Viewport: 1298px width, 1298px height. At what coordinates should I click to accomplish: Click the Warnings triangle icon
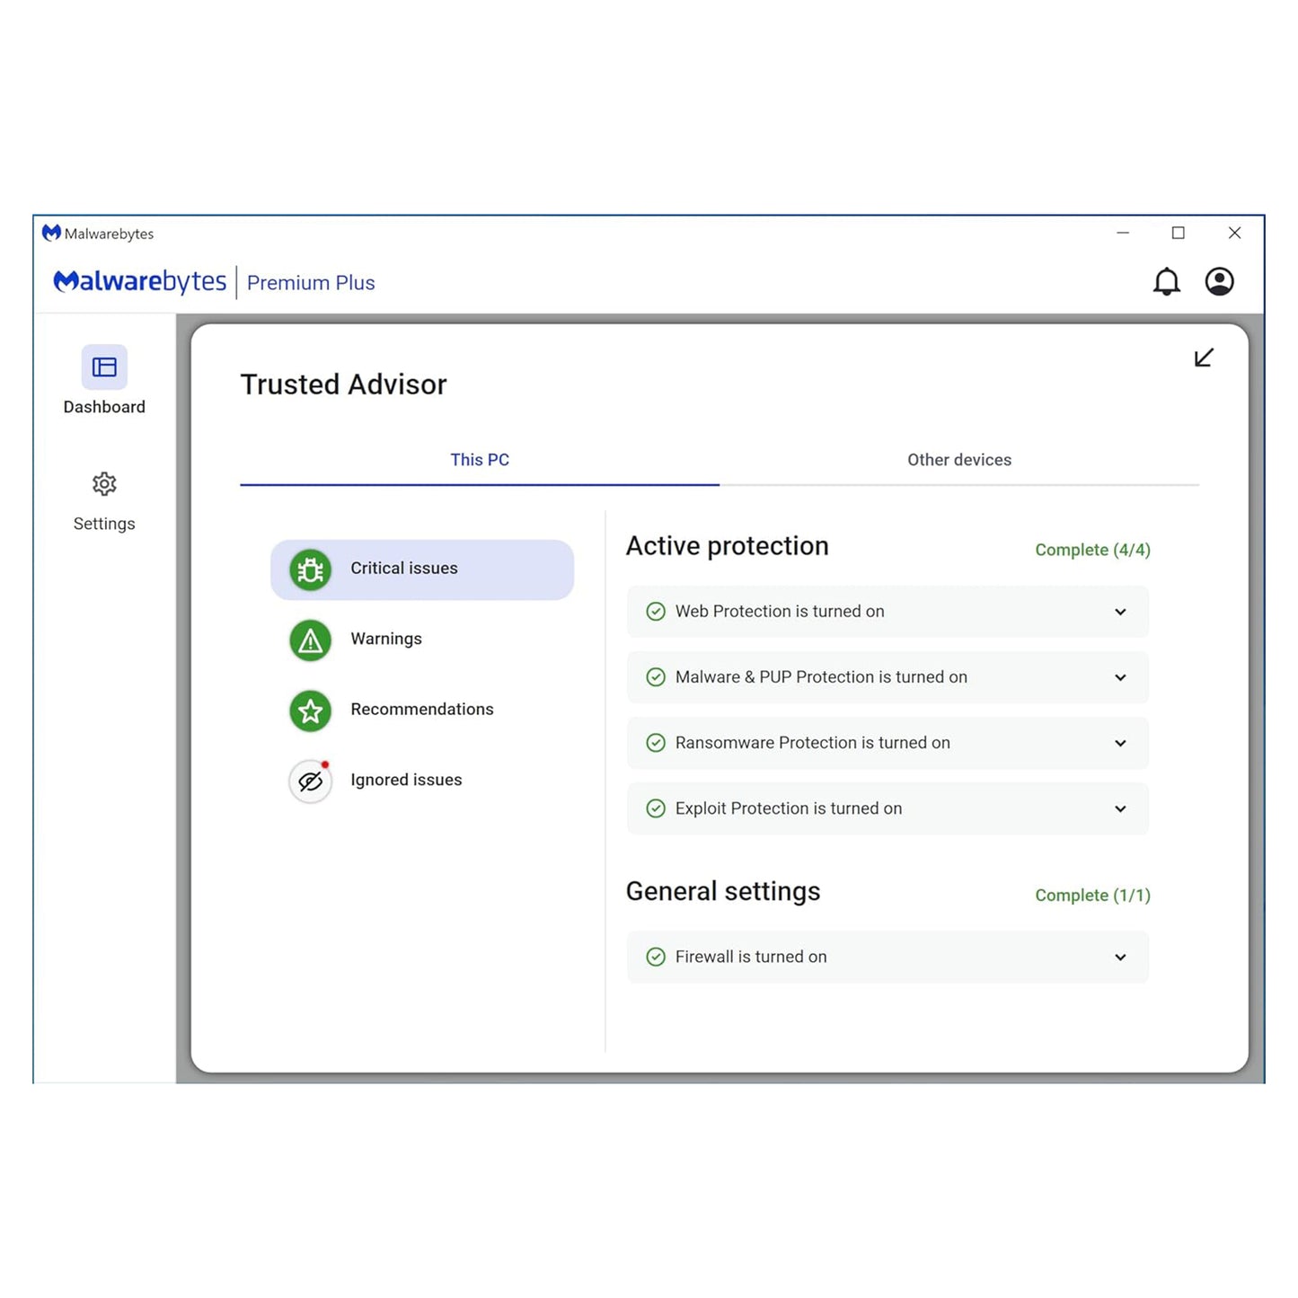tap(309, 640)
